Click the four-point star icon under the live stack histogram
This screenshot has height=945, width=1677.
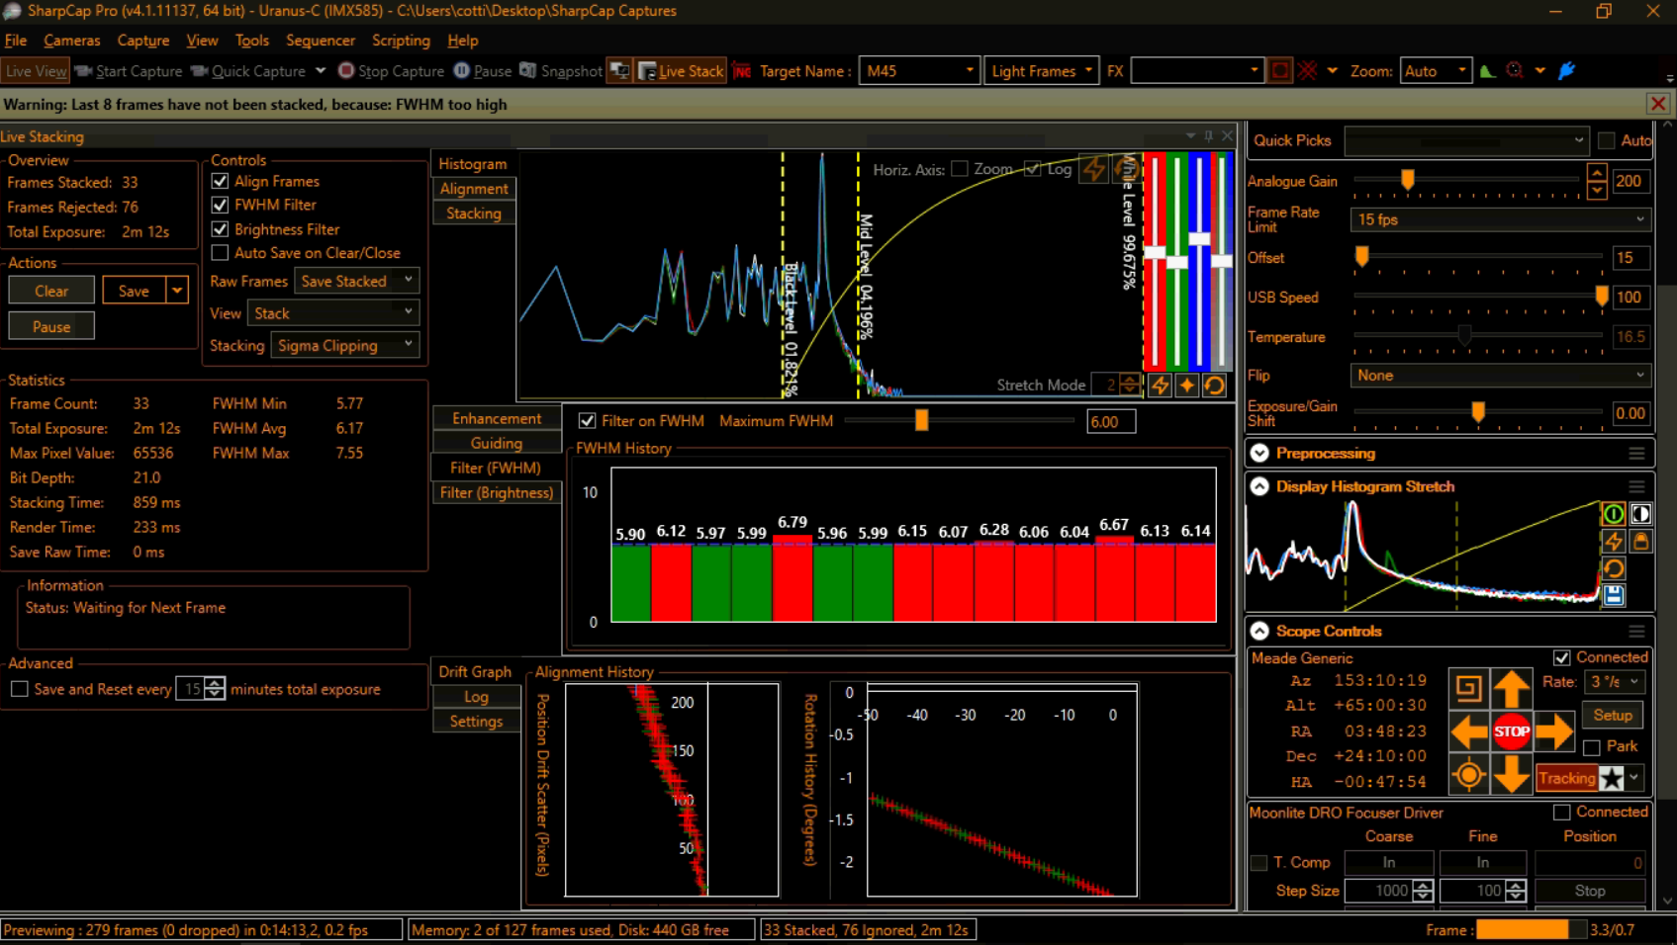[1187, 386]
